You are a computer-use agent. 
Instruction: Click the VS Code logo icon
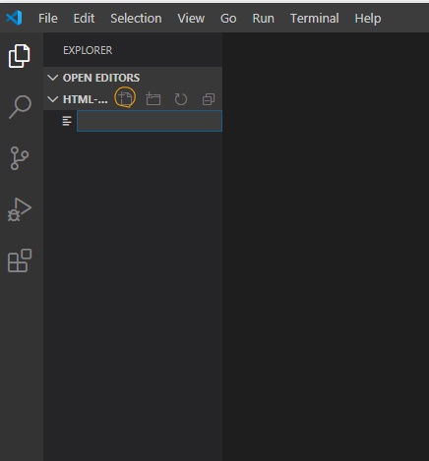[14, 18]
